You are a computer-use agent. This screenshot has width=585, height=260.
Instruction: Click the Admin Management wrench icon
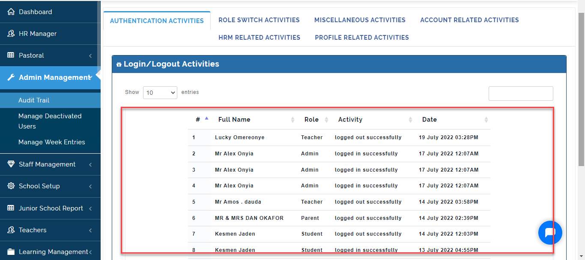point(11,77)
